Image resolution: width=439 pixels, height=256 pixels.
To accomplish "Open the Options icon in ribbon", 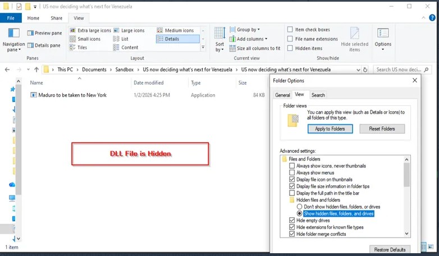I will click(383, 34).
